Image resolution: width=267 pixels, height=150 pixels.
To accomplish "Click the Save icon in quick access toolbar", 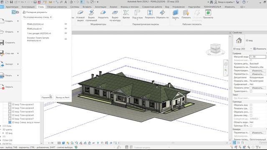I will 11,2.
